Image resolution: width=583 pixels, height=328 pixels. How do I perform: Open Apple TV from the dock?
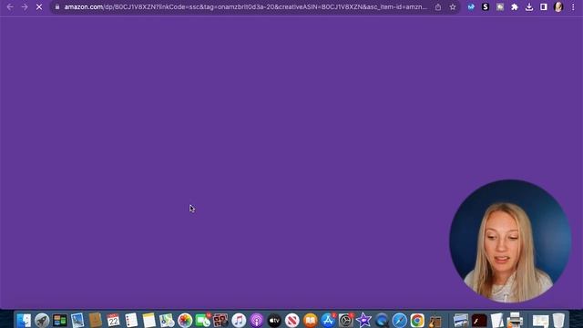(x=274, y=320)
